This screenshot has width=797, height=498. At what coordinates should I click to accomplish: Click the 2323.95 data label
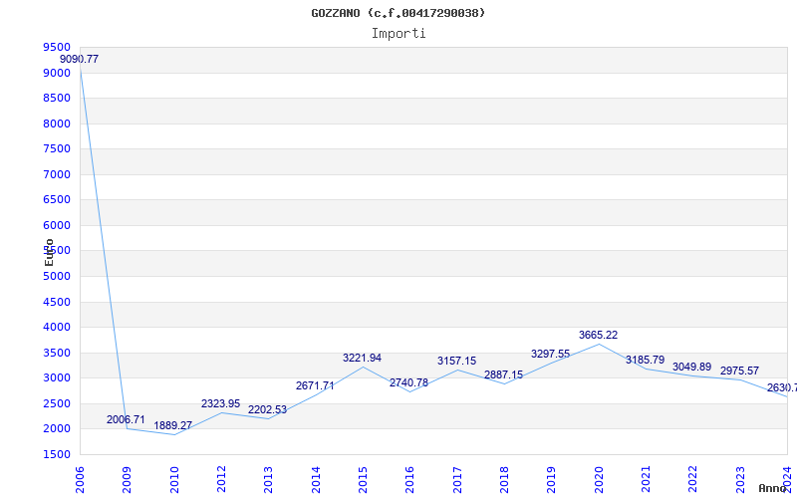pyautogui.click(x=220, y=404)
